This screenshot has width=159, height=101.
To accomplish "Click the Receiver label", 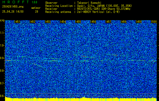I will pyautogui.click(x=51, y=9).
